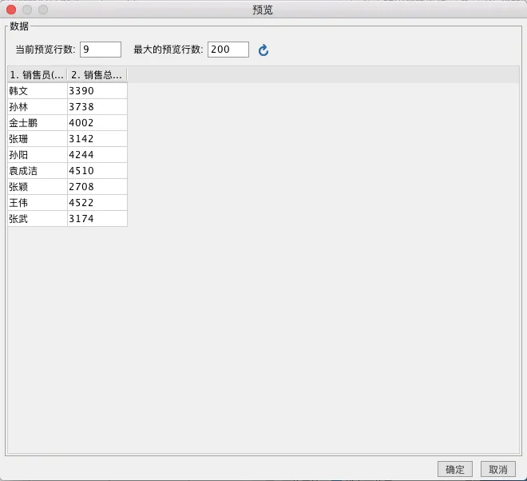Click the value 4522
527x481 pixels.
(x=97, y=202)
